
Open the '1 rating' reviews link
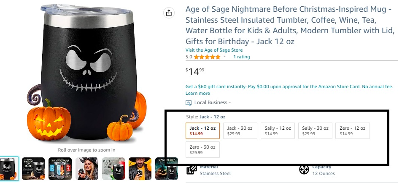[x=241, y=57]
